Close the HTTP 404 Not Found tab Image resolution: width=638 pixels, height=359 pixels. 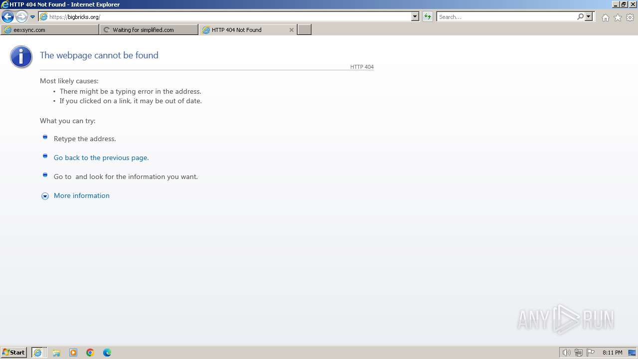tap(292, 30)
